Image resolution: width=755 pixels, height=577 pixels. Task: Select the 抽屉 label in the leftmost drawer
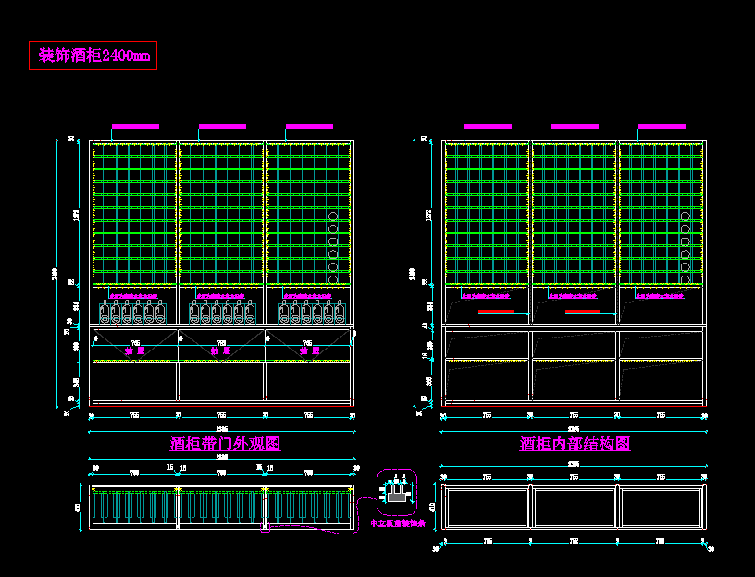[x=135, y=350]
